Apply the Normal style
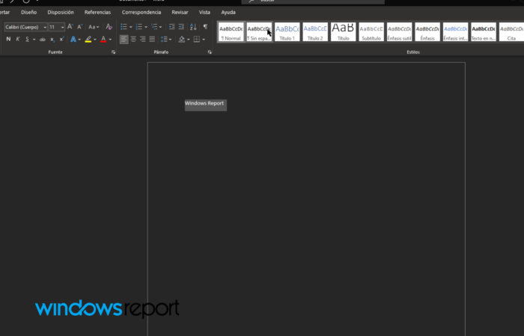The width and height of the screenshot is (524, 336). 231,32
